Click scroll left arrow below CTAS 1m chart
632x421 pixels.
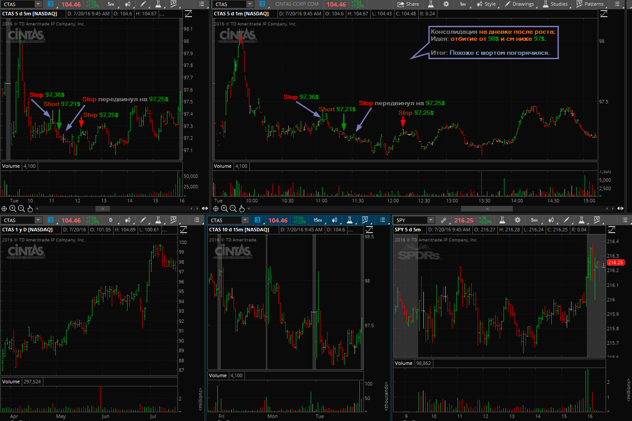[x=249, y=209]
